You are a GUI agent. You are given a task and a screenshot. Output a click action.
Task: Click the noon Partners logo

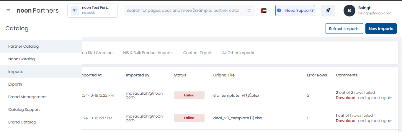coord(38,11)
